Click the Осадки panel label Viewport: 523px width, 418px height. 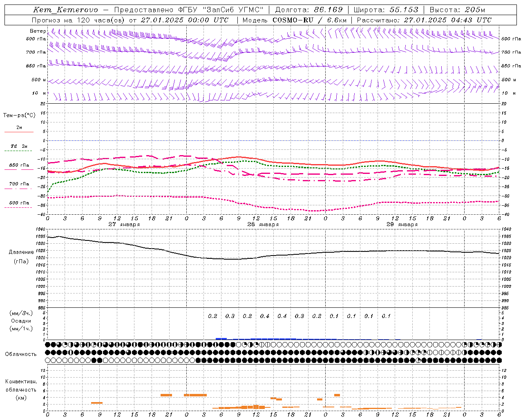coord(21,321)
